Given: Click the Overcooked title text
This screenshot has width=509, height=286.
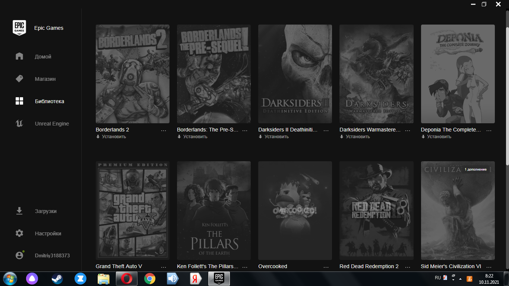Looking at the screenshot, I should (273, 267).
